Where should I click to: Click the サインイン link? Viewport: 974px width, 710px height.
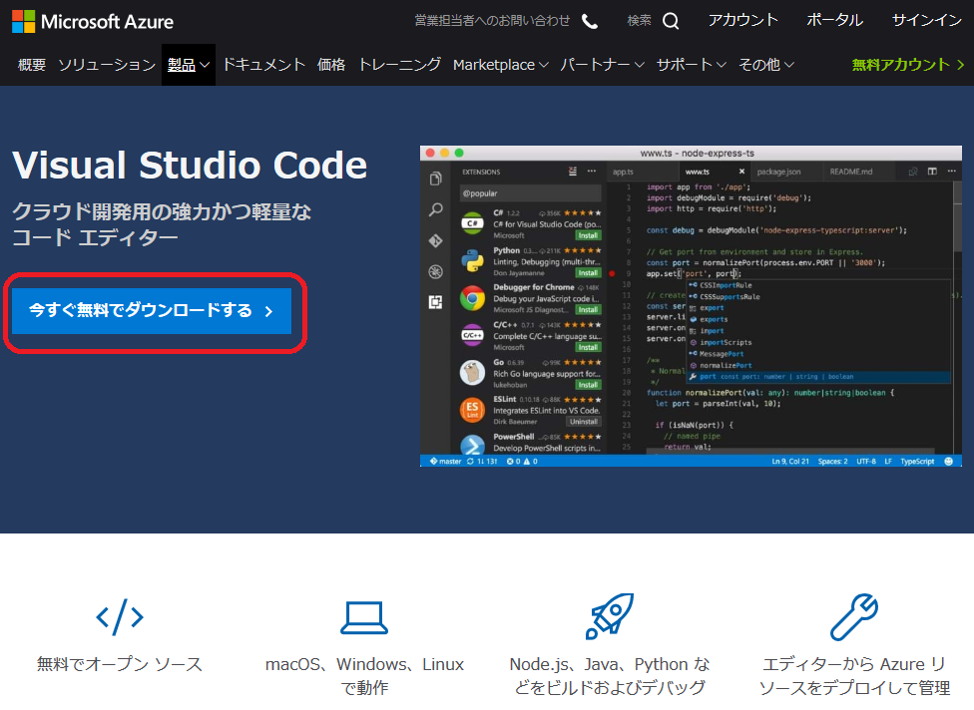pyautogui.click(x=927, y=21)
